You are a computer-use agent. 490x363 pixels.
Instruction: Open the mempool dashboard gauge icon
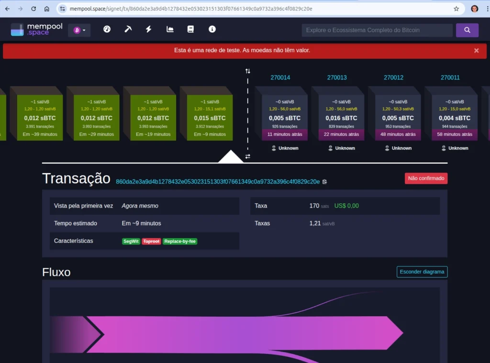point(107,29)
